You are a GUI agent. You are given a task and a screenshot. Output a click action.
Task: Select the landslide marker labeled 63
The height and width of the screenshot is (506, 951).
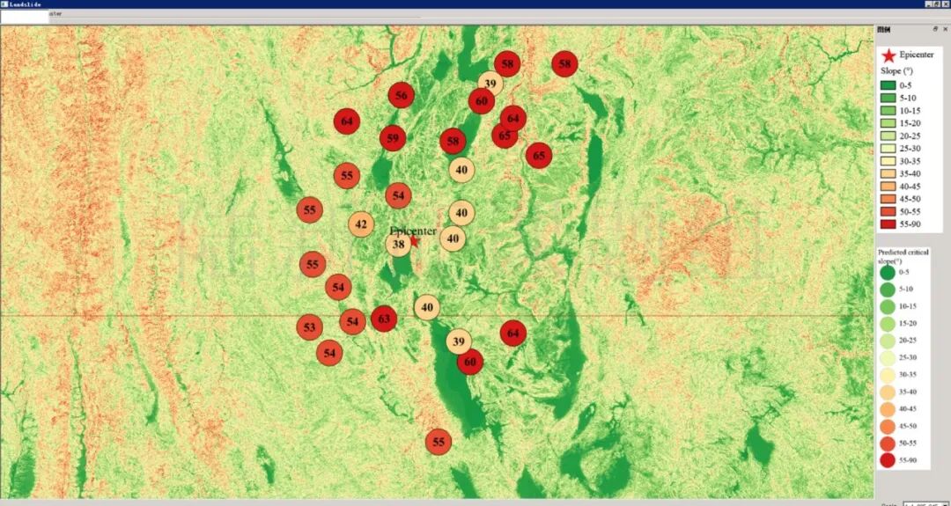coord(383,319)
